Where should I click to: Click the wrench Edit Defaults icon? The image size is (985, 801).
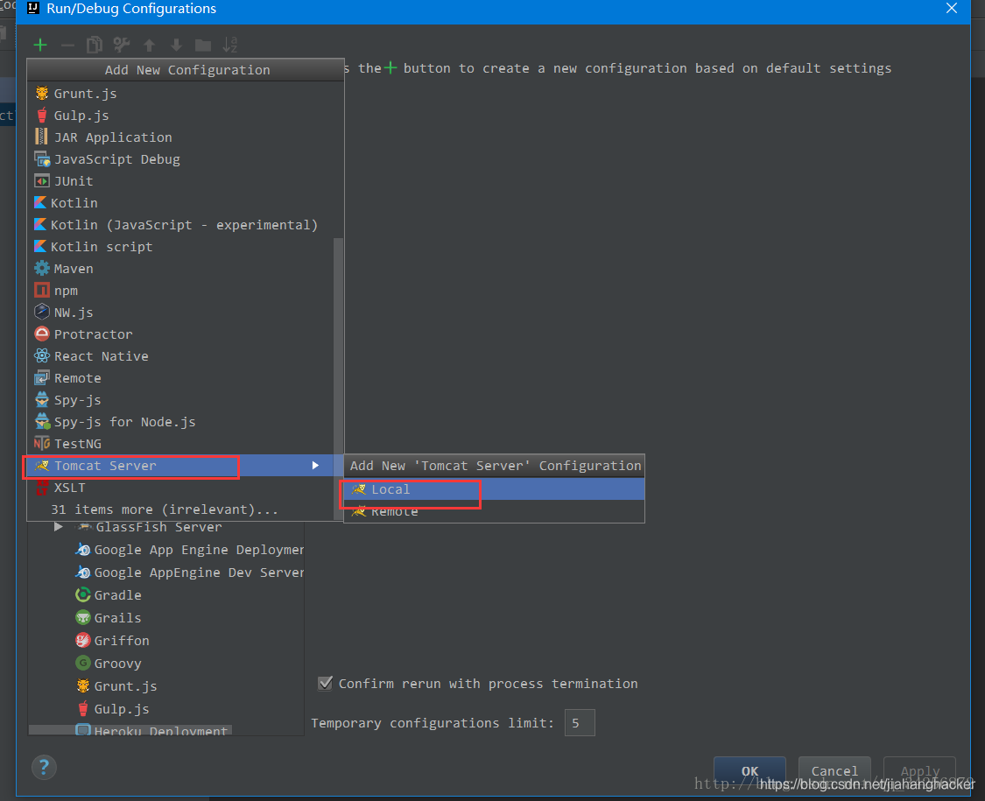click(x=121, y=45)
